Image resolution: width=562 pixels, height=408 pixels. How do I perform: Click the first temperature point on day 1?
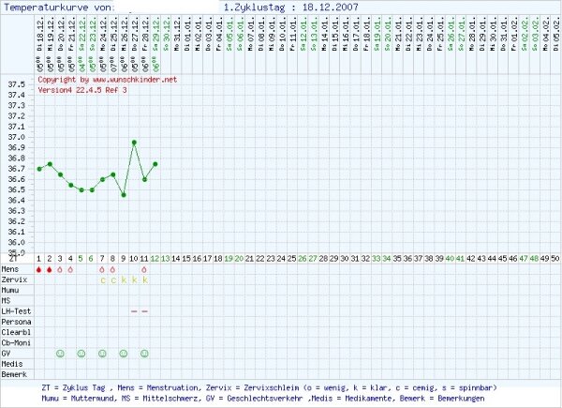click(x=39, y=169)
